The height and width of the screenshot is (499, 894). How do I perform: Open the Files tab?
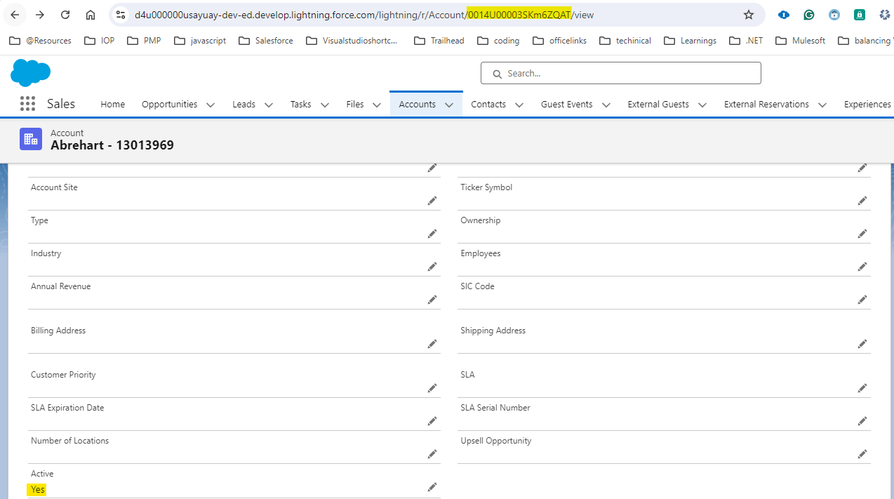[x=354, y=104]
